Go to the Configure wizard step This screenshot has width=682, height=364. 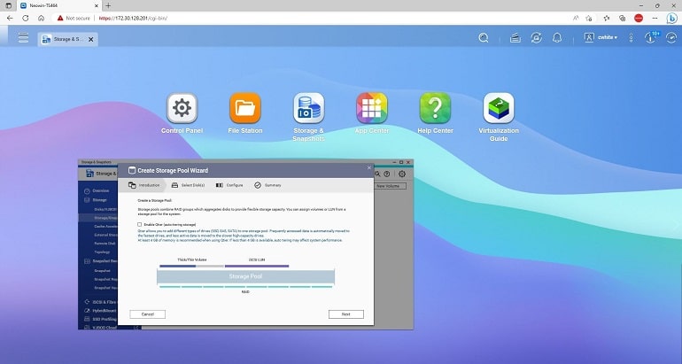229,185
